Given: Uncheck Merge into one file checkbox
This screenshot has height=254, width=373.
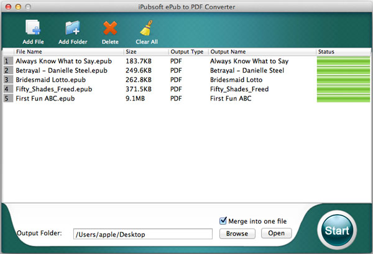Looking at the screenshot, I should point(224,221).
